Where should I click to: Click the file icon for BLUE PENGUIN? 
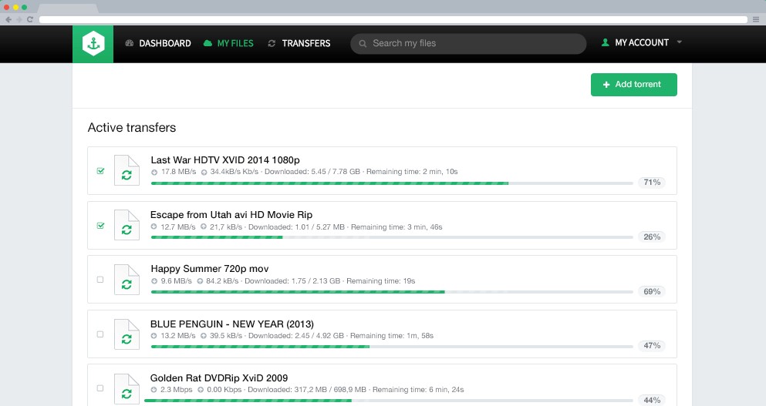point(127,335)
